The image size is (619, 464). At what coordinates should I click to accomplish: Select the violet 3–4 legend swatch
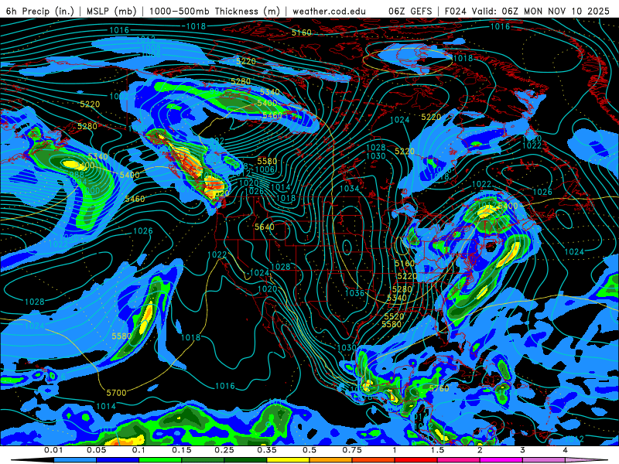[x=544, y=460]
